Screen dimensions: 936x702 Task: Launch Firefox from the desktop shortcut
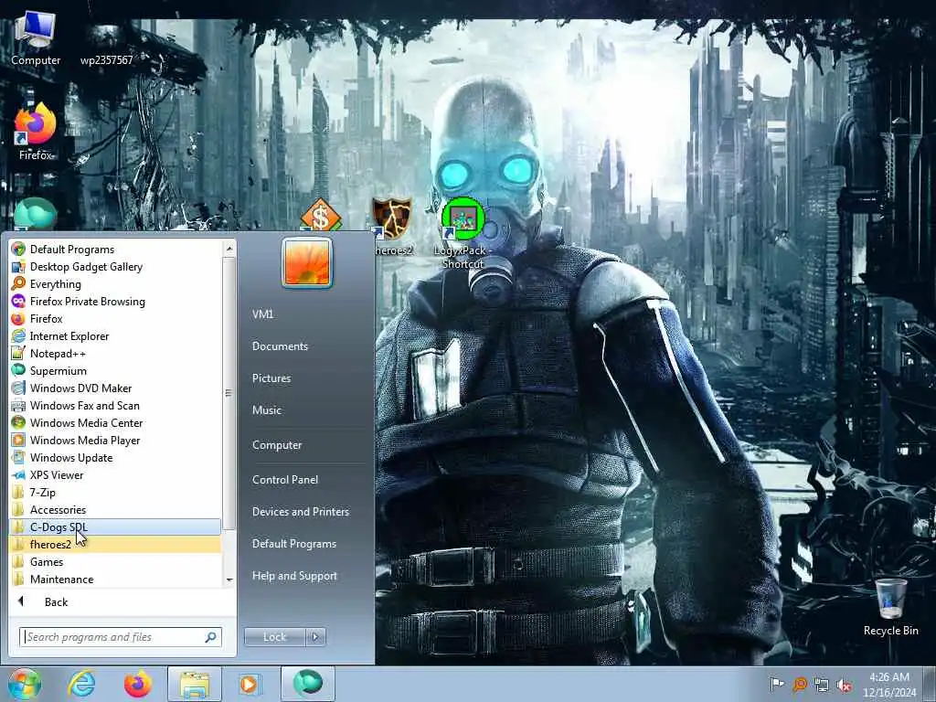pos(36,132)
